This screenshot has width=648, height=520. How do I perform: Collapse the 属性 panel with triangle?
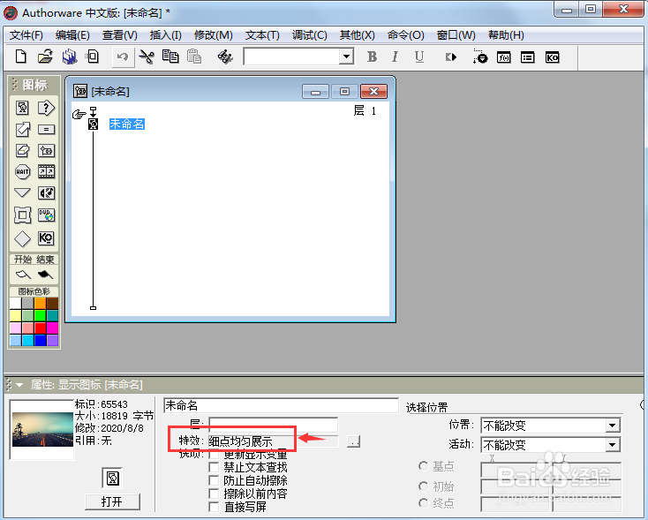tap(19, 385)
